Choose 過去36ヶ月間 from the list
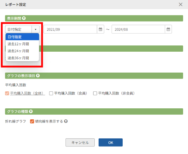The image size is (188, 154). [x=22, y=58]
